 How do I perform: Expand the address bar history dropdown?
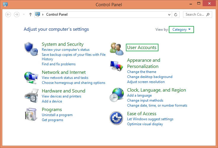click(169, 14)
